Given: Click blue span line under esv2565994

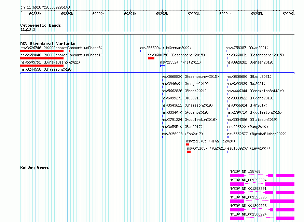Looking at the screenshot, I should tap(154, 51).
